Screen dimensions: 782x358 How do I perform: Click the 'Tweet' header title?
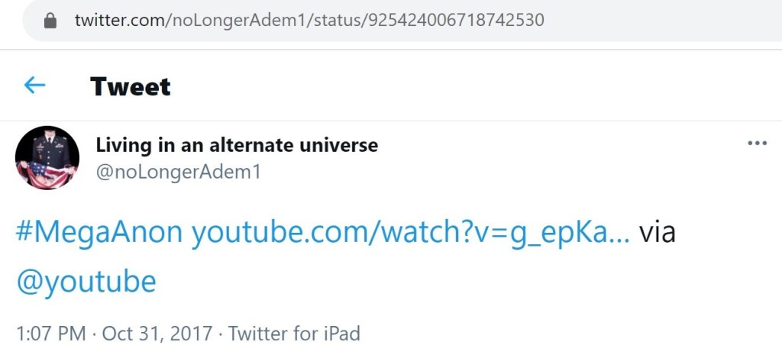click(130, 86)
